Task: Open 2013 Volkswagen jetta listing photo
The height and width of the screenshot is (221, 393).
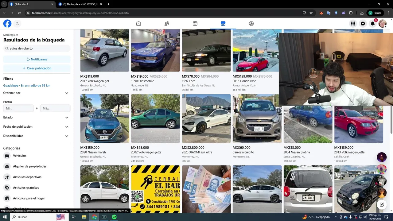Action: (x=359, y=124)
